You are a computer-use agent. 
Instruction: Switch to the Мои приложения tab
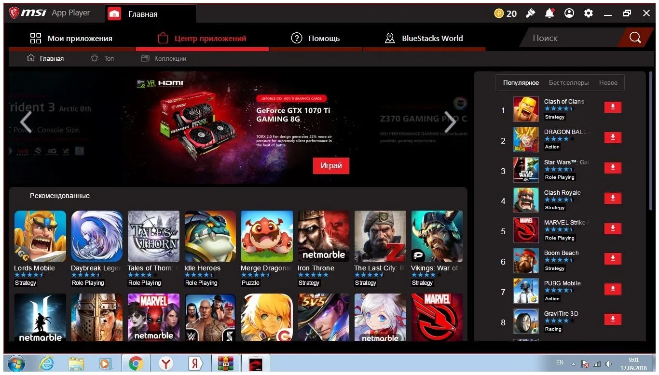pyautogui.click(x=71, y=38)
